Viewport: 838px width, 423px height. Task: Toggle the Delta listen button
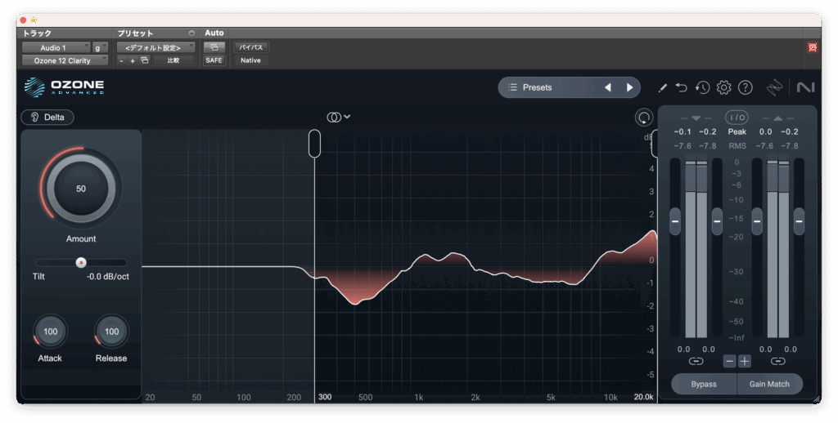[x=47, y=117]
